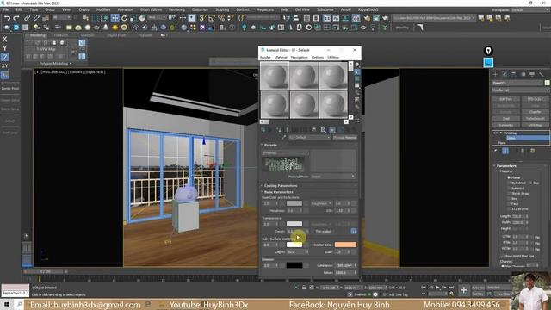551x310 pixels.
Task: Toggle Show Shaded Material in Viewport icon
Action: pyautogui.click(x=332, y=130)
